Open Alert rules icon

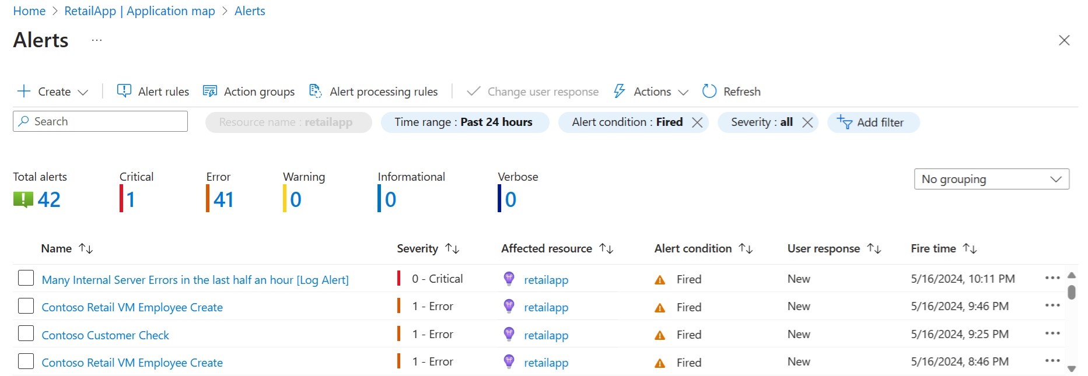[124, 91]
